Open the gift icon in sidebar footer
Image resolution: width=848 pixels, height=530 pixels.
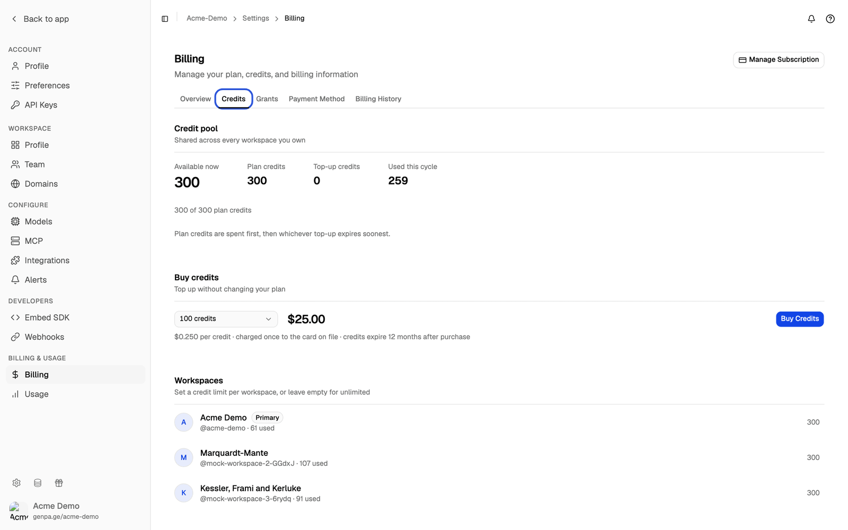pos(59,483)
